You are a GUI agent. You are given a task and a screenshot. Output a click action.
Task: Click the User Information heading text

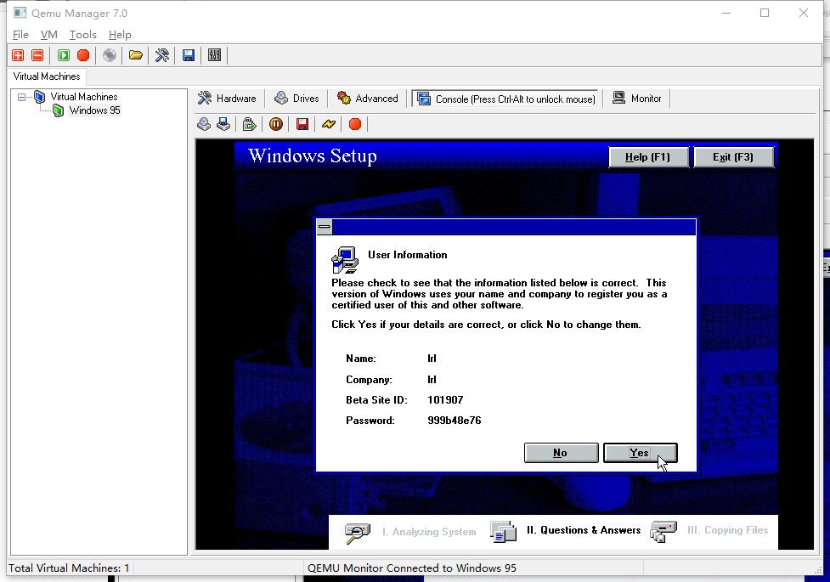click(x=408, y=255)
